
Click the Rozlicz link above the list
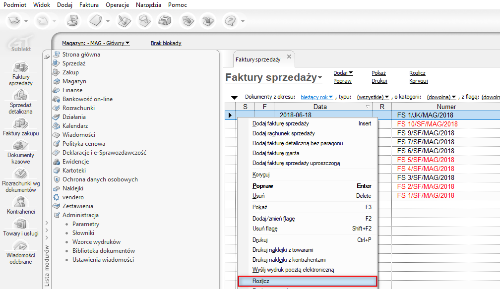418,73
